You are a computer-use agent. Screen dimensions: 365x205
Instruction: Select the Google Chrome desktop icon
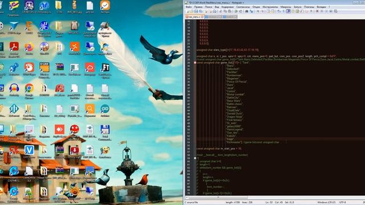tap(29, 91)
